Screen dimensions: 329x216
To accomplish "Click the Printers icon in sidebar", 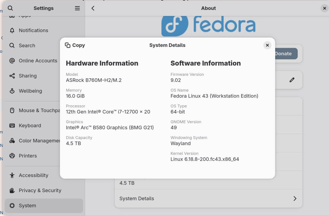I will click(x=12, y=156).
